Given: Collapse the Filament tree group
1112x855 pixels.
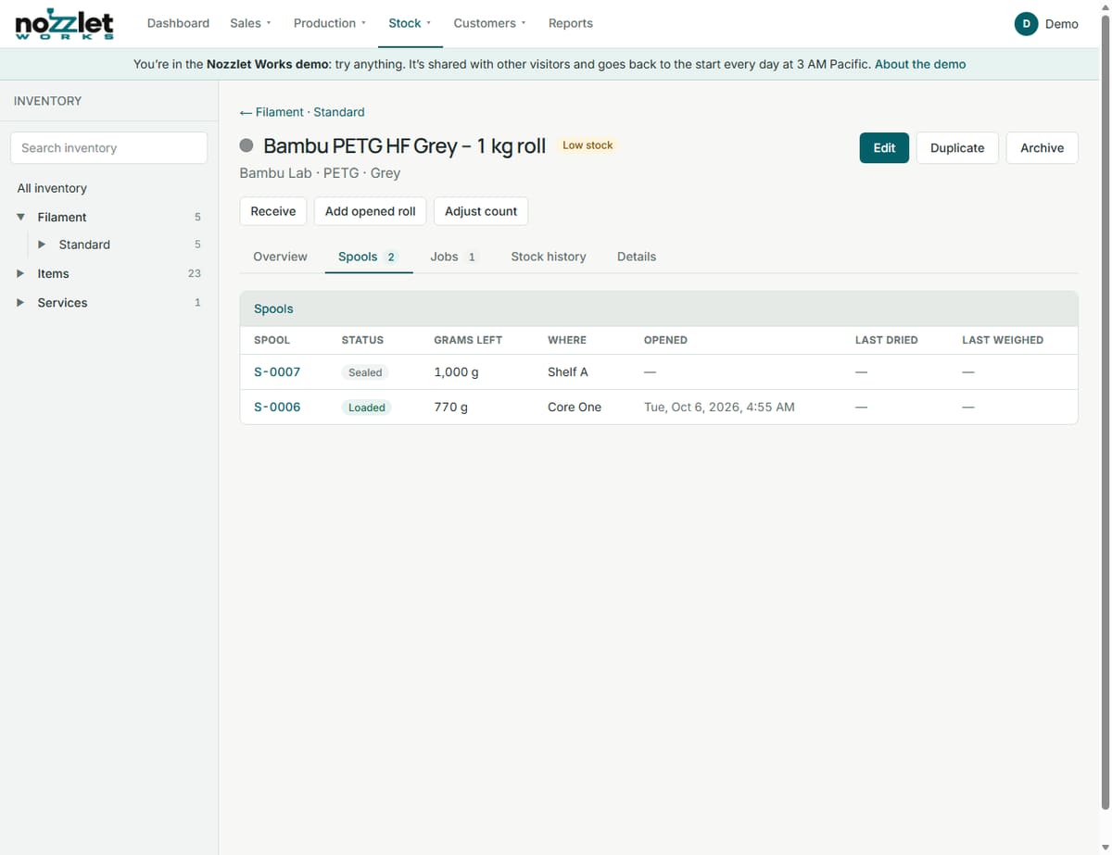Looking at the screenshot, I should coord(20,217).
